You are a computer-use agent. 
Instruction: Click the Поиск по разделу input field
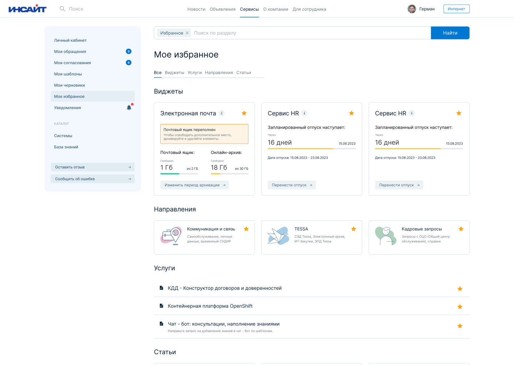coord(311,33)
